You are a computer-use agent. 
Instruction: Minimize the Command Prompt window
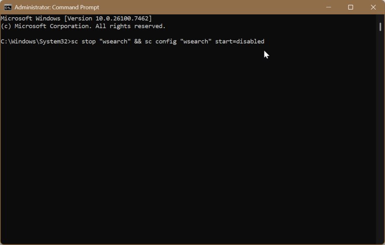[328, 7]
